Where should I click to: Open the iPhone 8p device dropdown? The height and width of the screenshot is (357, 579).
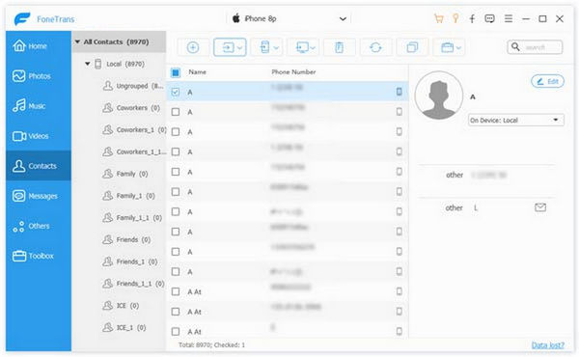click(289, 18)
